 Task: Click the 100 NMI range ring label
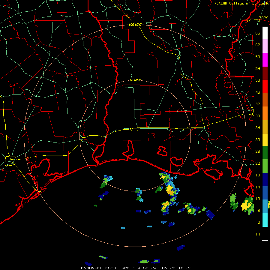pos(135,25)
